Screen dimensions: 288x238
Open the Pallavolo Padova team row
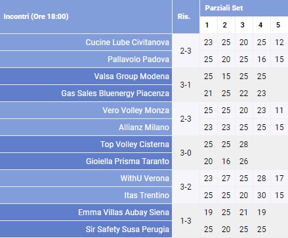[86, 59]
